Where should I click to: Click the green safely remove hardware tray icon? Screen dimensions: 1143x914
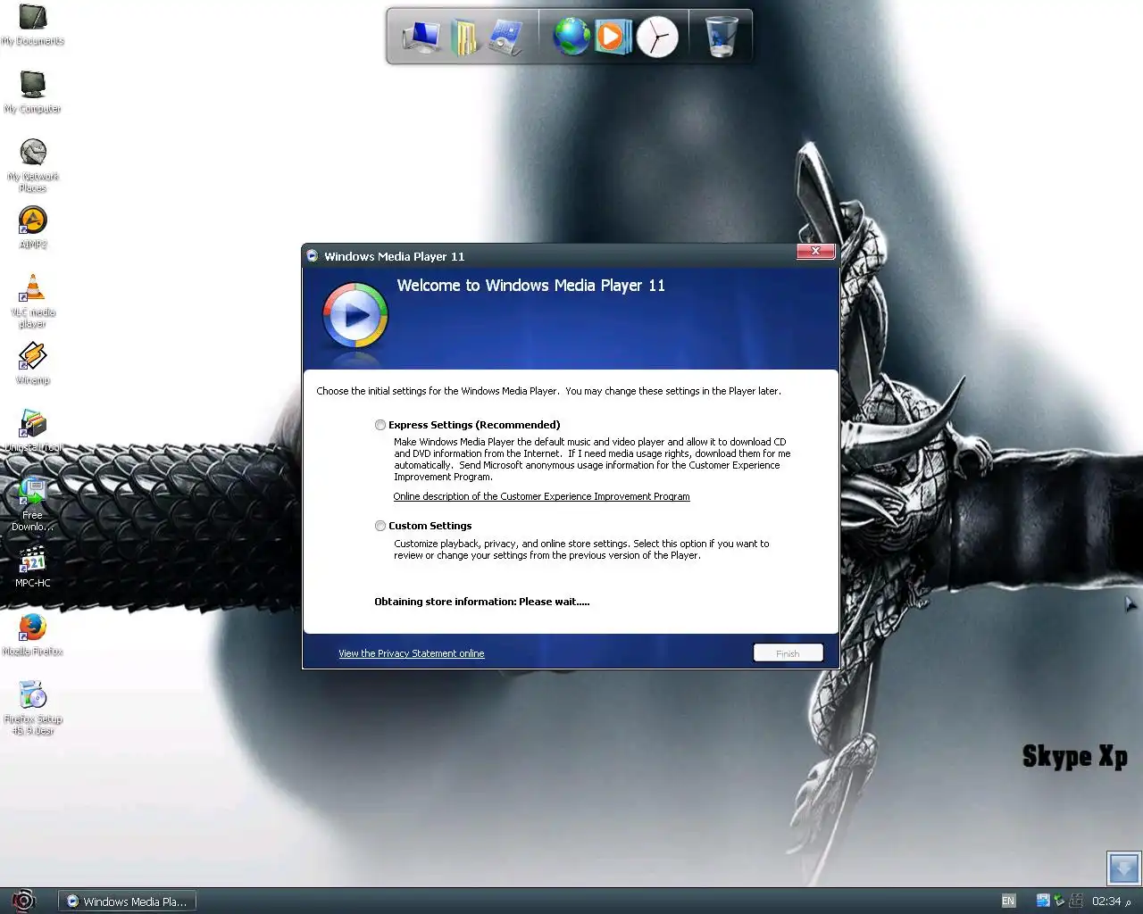coord(1059,901)
